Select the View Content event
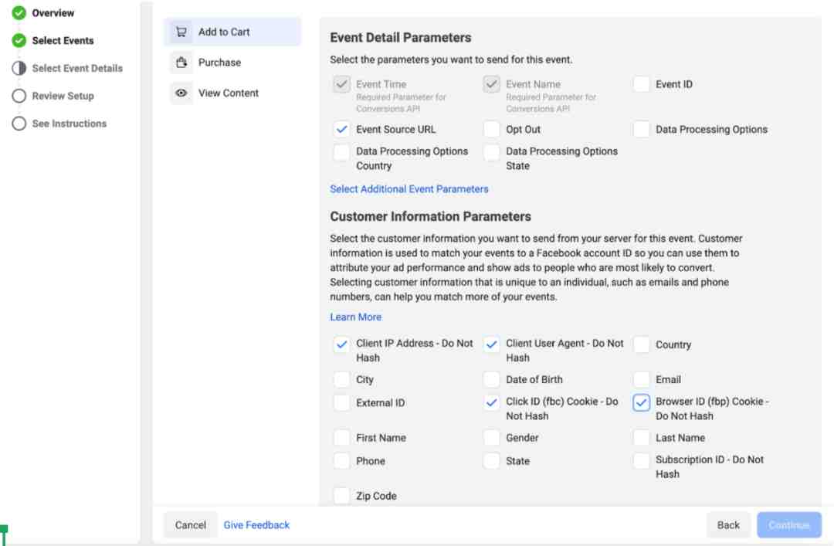 tap(232, 93)
